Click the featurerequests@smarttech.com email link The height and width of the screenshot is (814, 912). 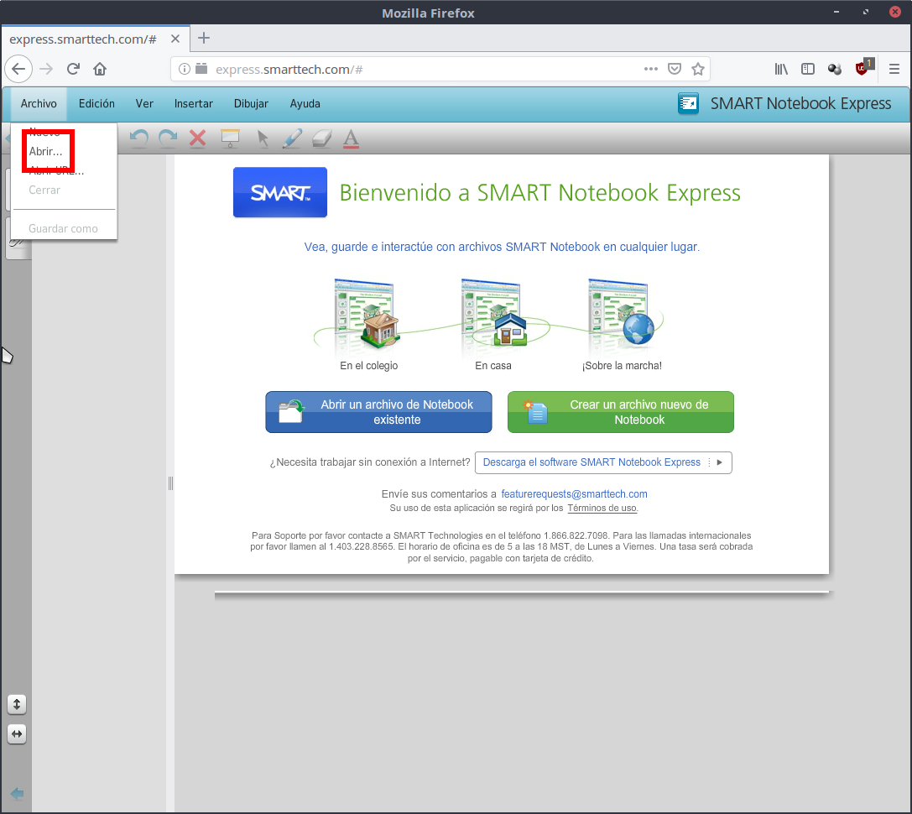tap(574, 494)
